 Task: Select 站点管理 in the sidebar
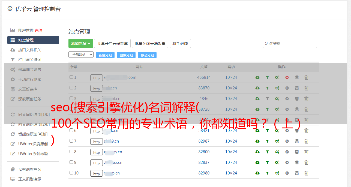tap(33, 40)
